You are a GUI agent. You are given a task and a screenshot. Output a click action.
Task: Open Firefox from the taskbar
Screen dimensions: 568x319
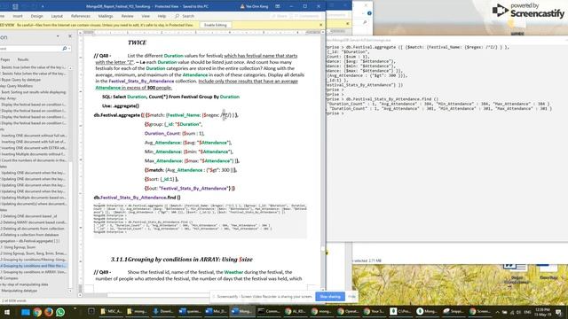[x=49, y=311]
